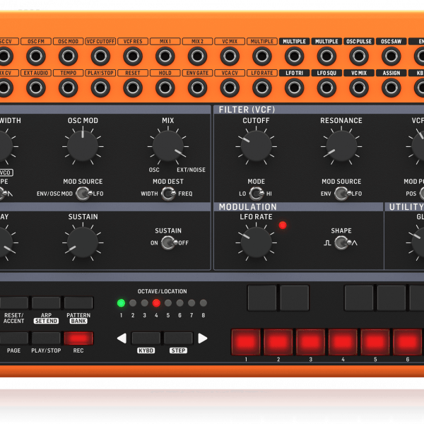Click the VCF CUTOFF input jack
This screenshot has height=424, width=424.
click(100, 56)
